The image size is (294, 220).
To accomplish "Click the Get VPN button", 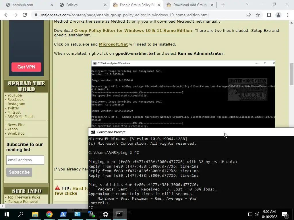I will pos(26,67).
